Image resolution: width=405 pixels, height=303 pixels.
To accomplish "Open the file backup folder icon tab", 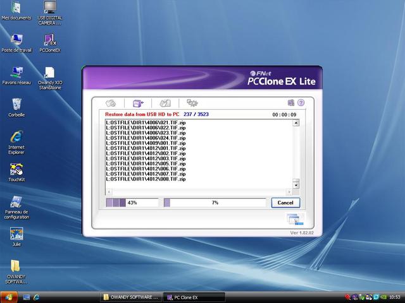I will (165, 104).
